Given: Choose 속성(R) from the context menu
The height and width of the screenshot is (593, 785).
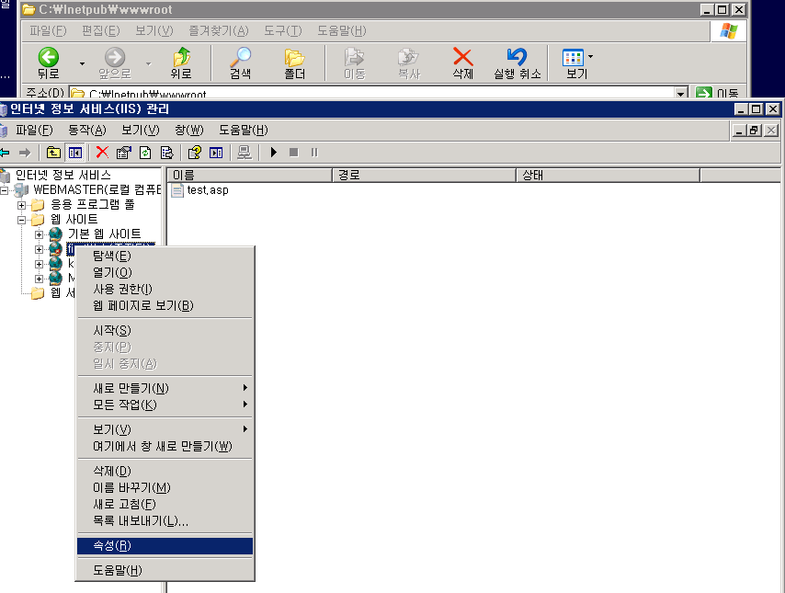Looking at the screenshot, I should pyautogui.click(x=165, y=546).
